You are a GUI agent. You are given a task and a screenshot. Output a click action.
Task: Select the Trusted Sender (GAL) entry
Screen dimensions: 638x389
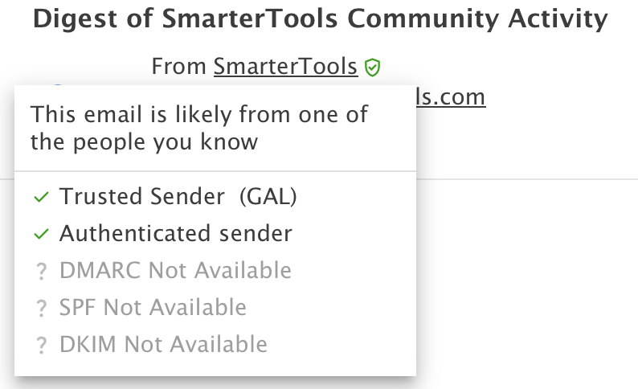pyautogui.click(x=178, y=196)
